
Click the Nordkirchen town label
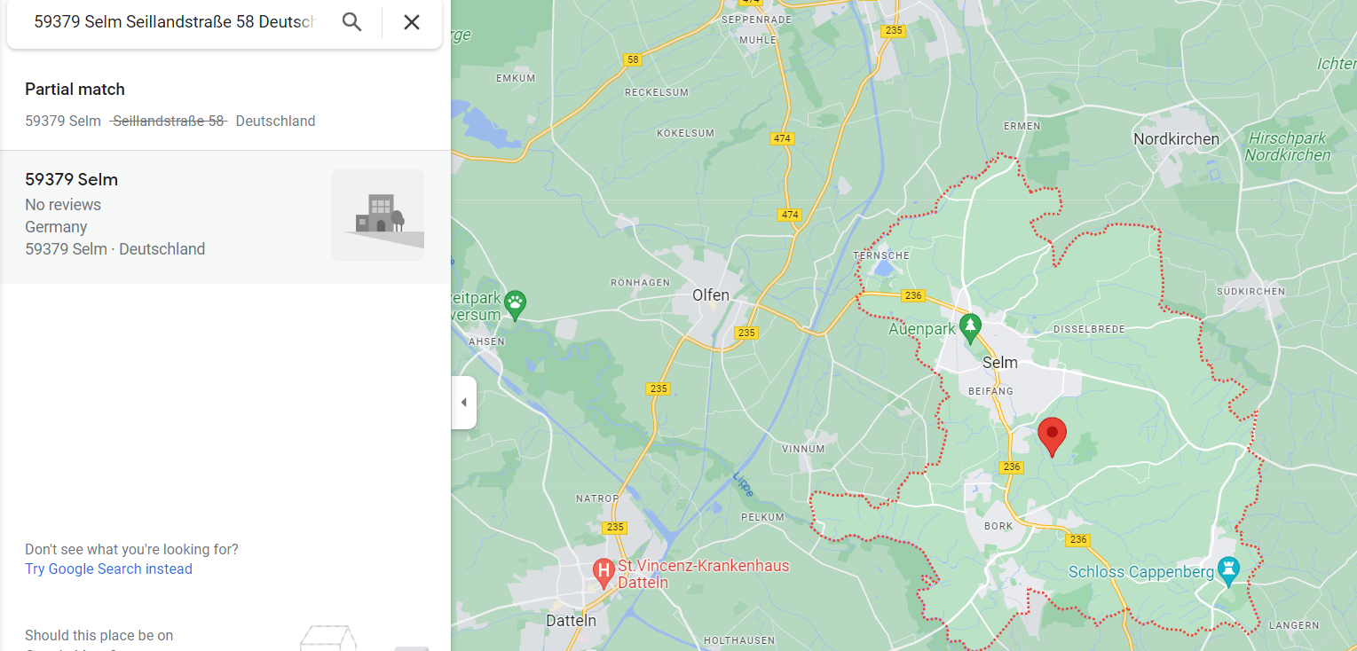coord(1176,139)
